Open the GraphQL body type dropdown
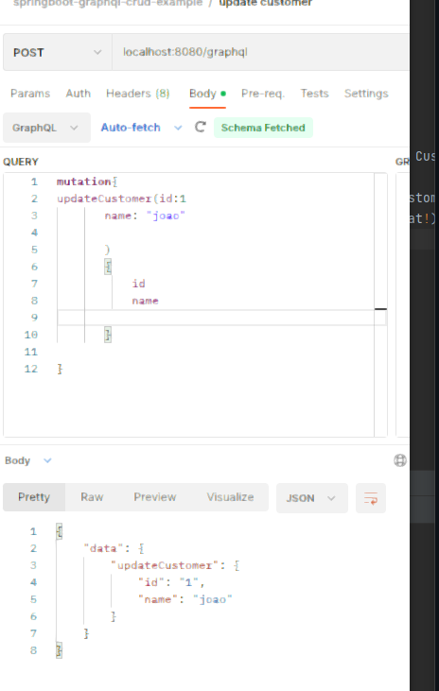This screenshot has width=439, height=691. 46,128
